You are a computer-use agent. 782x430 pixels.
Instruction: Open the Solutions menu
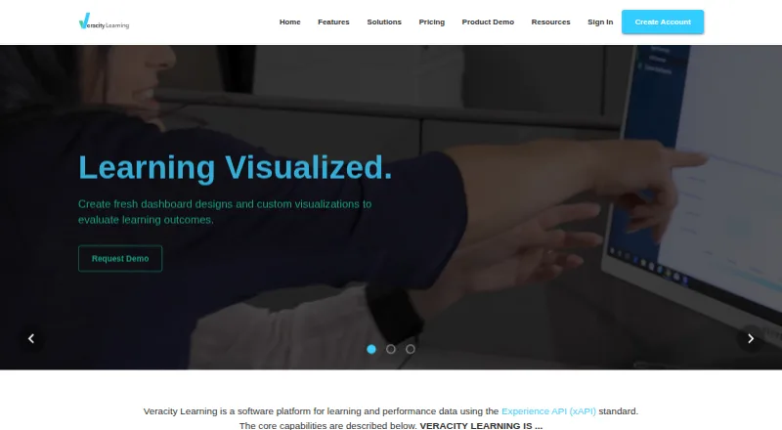(384, 21)
